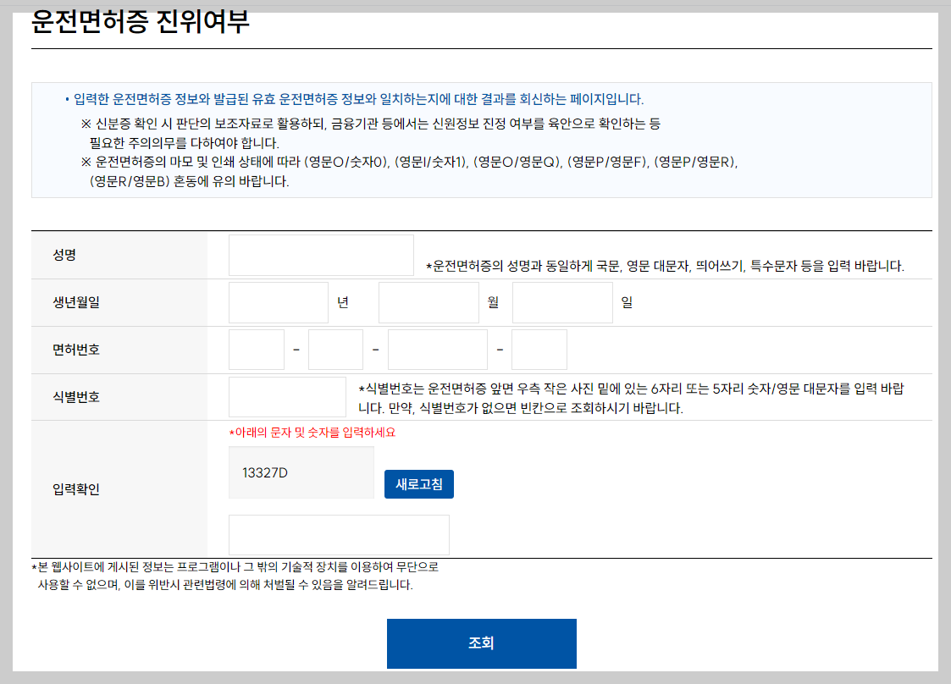Focus the birth month (월) input field
This screenshot has width=951, height=684.
pos(429,302)
